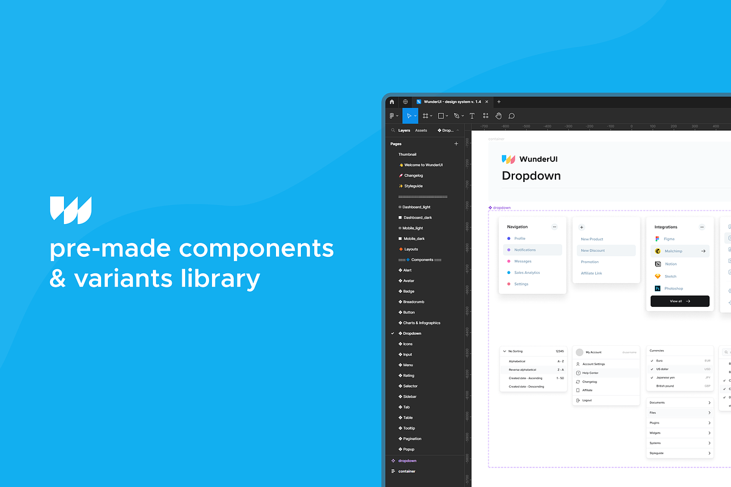
Task: Toggle the Japanese yen currency checkmark
Action: click(x=652, y=377)
